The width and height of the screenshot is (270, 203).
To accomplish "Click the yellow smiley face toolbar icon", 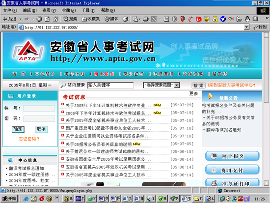I will pyautogui.click(x=207, y=19).
